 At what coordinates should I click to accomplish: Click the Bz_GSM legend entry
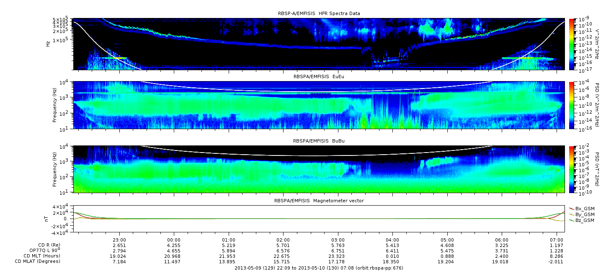point(582,220)
